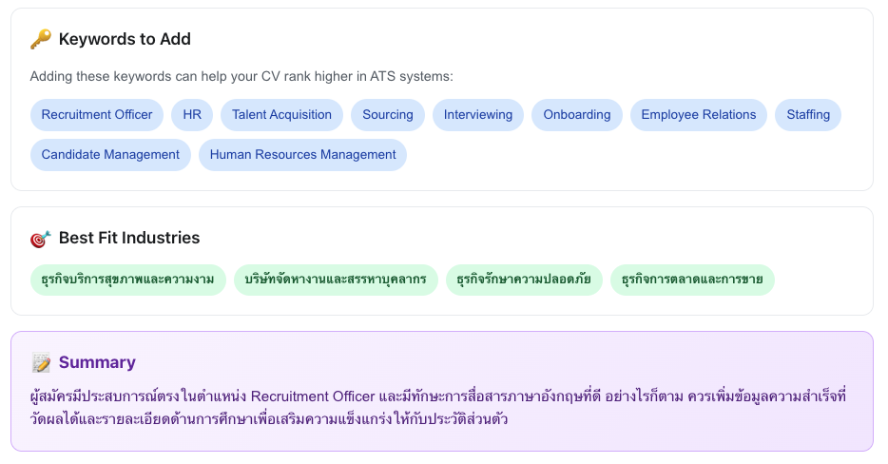Click the Interviewing keyword chip
This screenshot has width=888, height=464.
click(478, 115)
